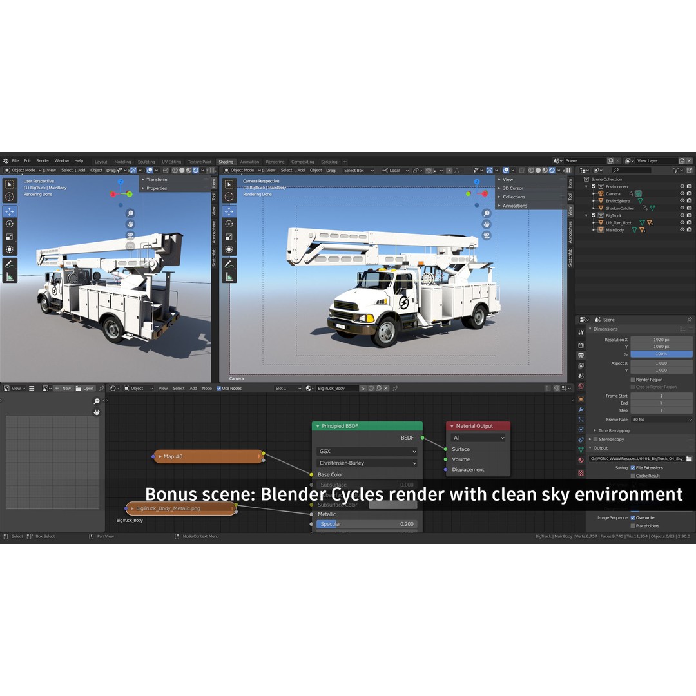Enable the Render Region checkbox
This screenshot has width=696, height=696.
tap(633, 380)
